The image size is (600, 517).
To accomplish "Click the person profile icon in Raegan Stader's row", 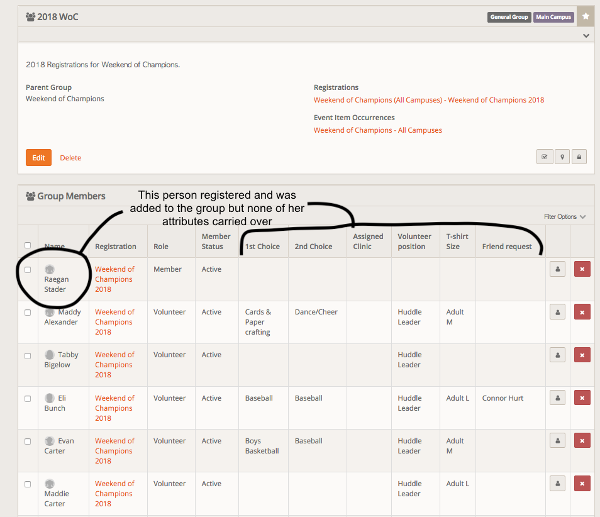I will click(x=557, y=269).
